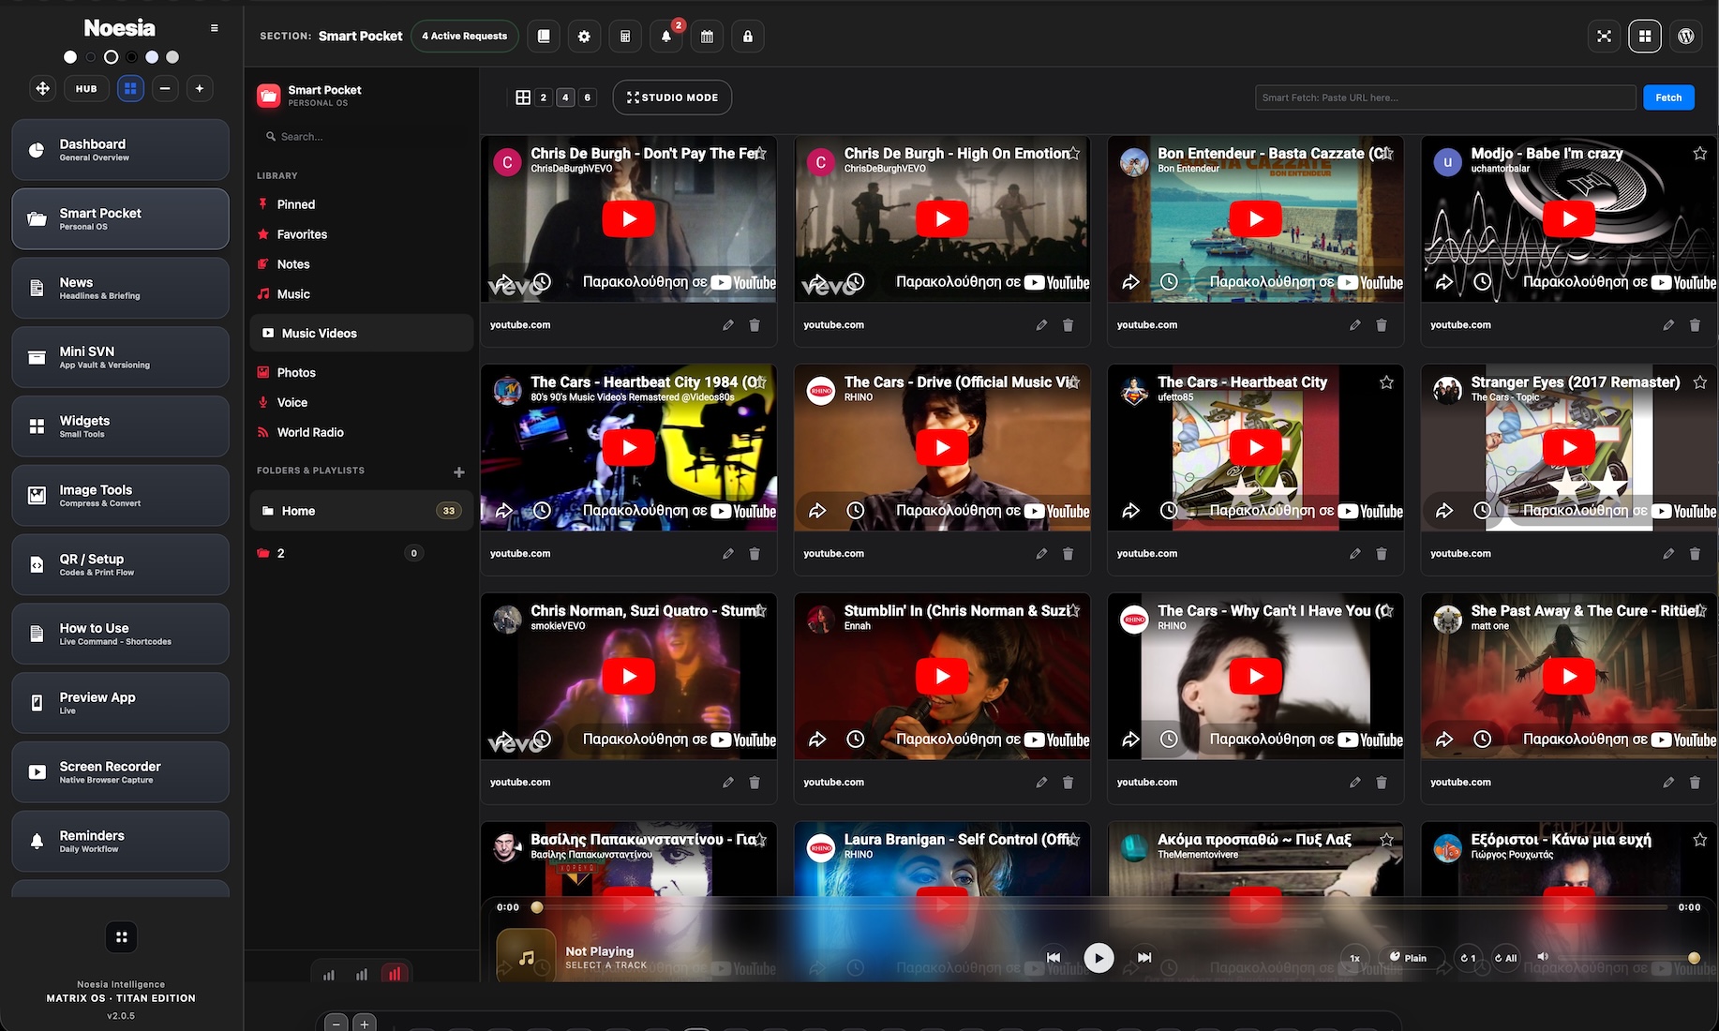Screen dimensions: 1719x1031
Task: Edit the Chris De Burgh - High On Emotion card
Action: click(x=1041, y=325)
